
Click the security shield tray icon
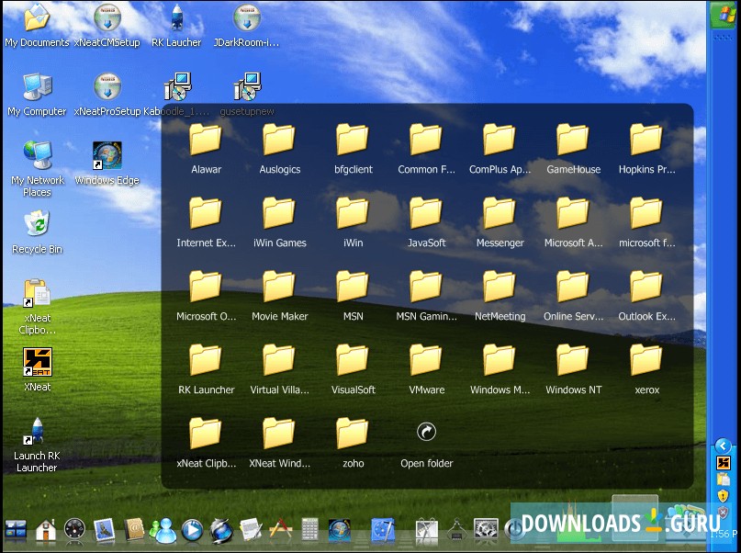click(723, 496)
